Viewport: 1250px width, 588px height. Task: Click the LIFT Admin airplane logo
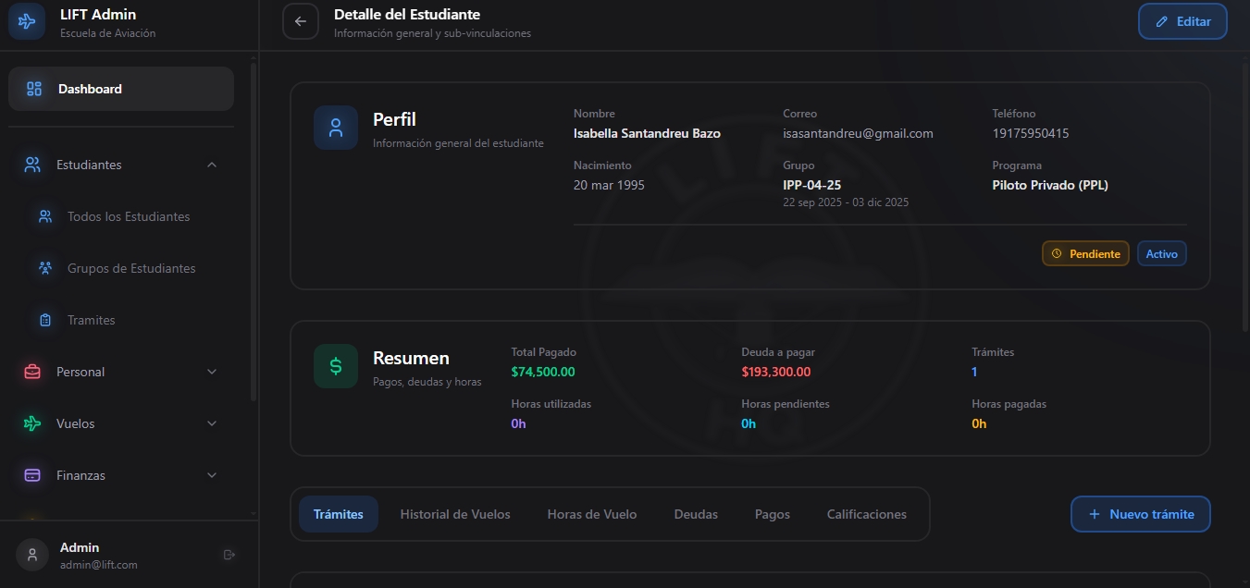pyautogui.click(x=27, y=21)
